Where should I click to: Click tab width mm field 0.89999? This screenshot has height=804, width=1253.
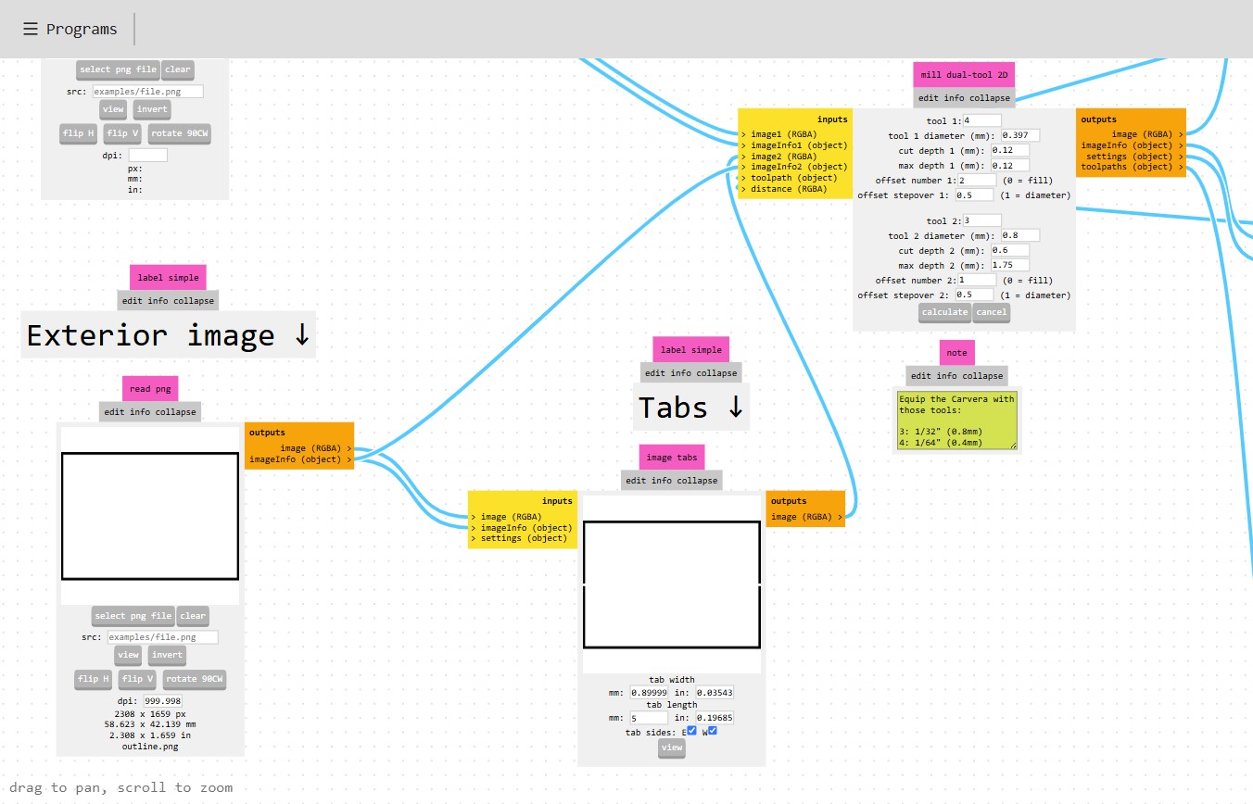[649, 692]
